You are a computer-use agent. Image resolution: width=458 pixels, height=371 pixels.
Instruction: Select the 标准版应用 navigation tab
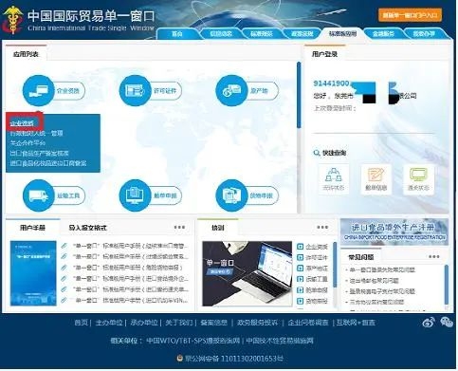tap(342, 34)
